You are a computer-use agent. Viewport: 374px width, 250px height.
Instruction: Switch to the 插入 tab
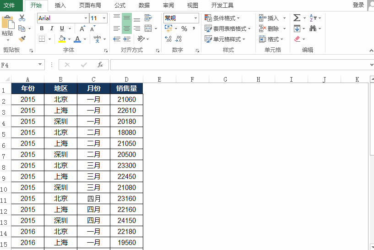[60, 5]
